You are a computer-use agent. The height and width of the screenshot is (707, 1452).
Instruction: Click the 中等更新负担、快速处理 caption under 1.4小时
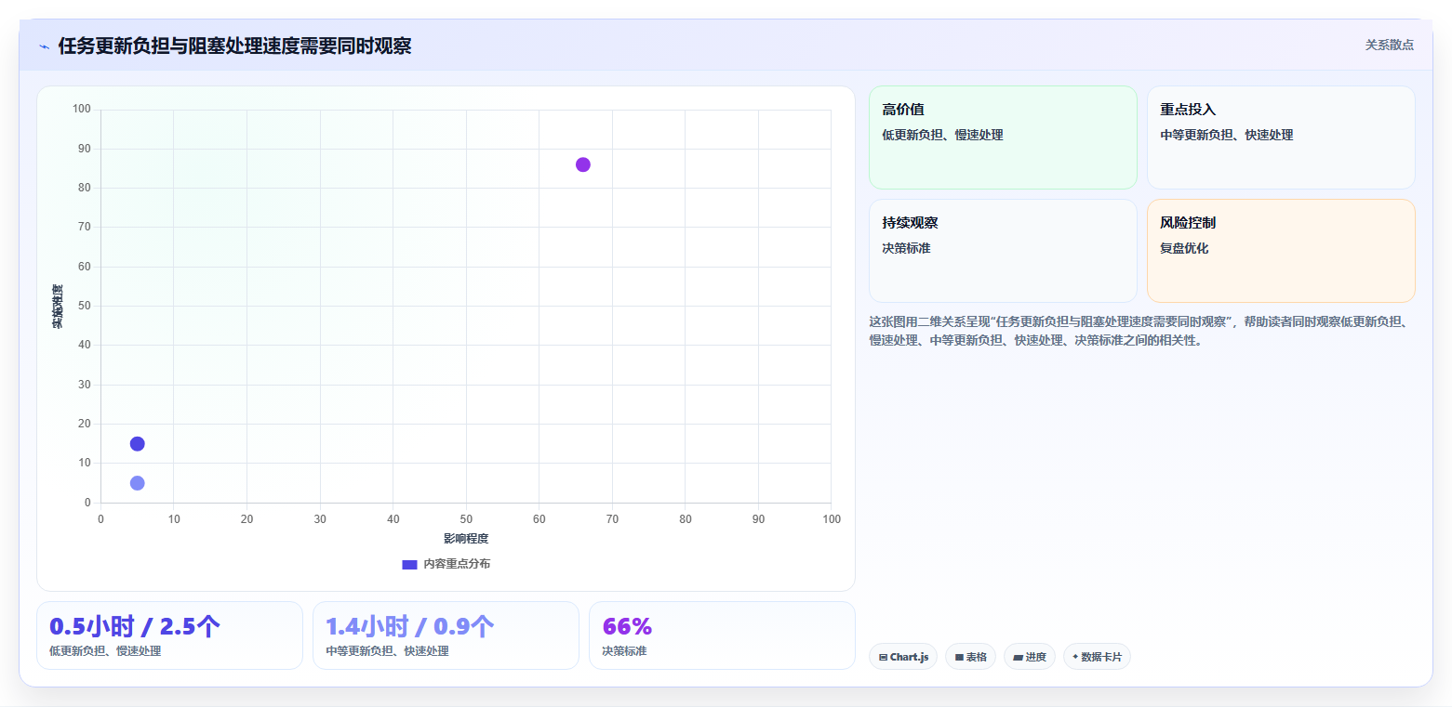pyautogui.click(x=387, y=651)
